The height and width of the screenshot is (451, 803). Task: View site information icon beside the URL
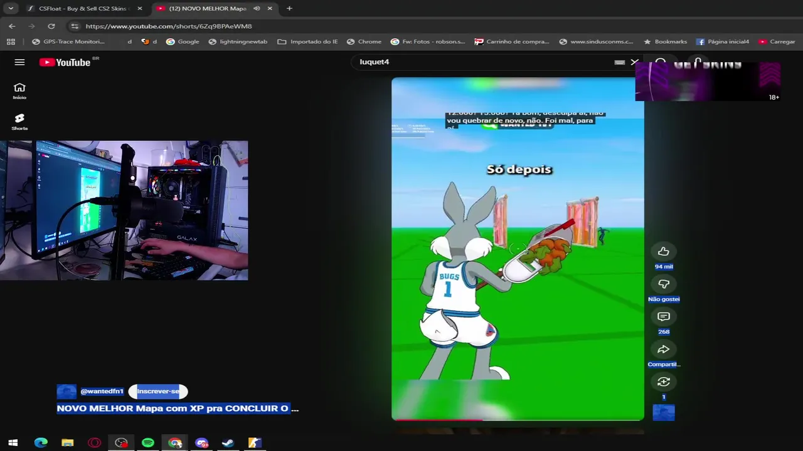coord(75,26)
